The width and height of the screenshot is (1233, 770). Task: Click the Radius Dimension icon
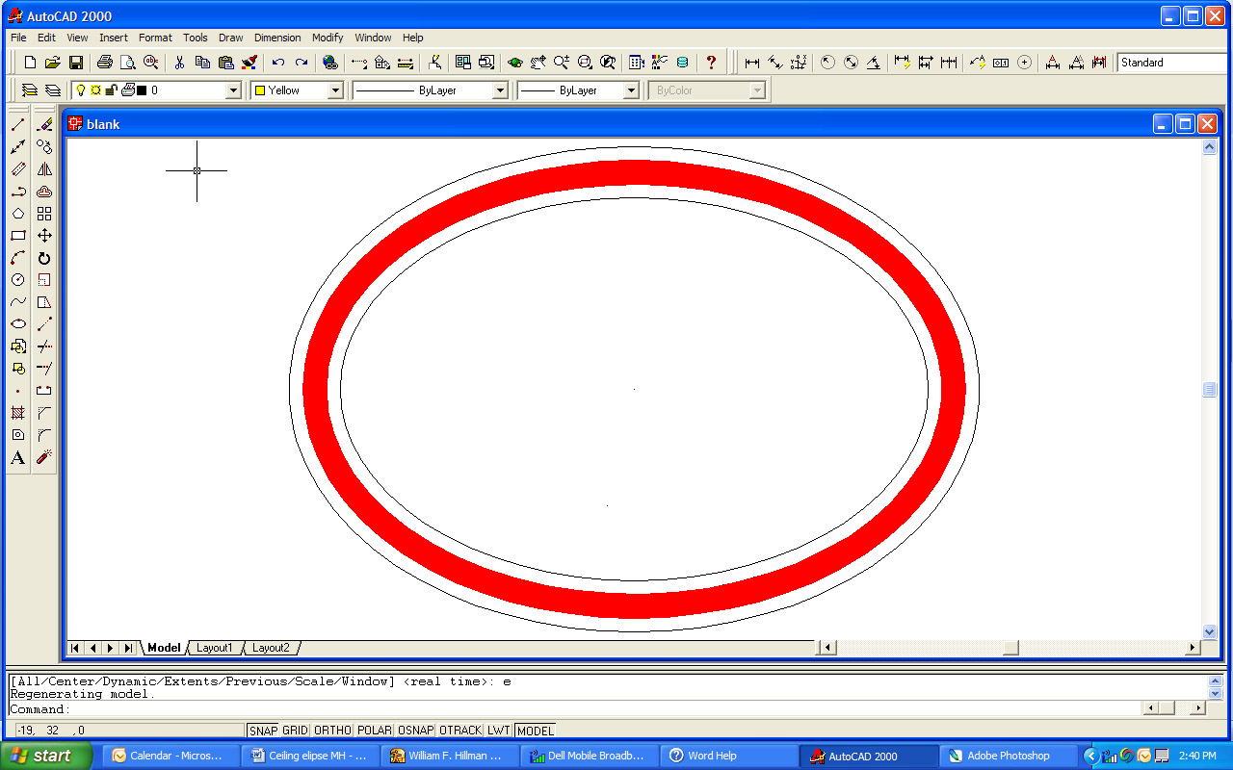[x=827, y=63]
